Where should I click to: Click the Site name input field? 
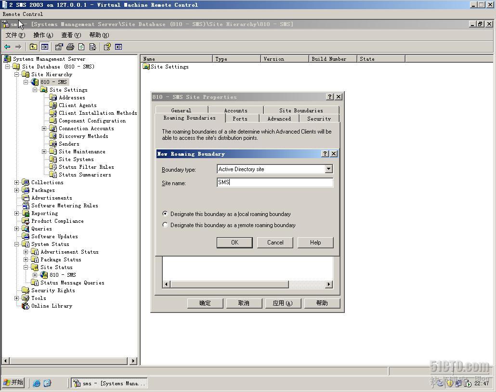pyautogui.click(x=275, y=182)
